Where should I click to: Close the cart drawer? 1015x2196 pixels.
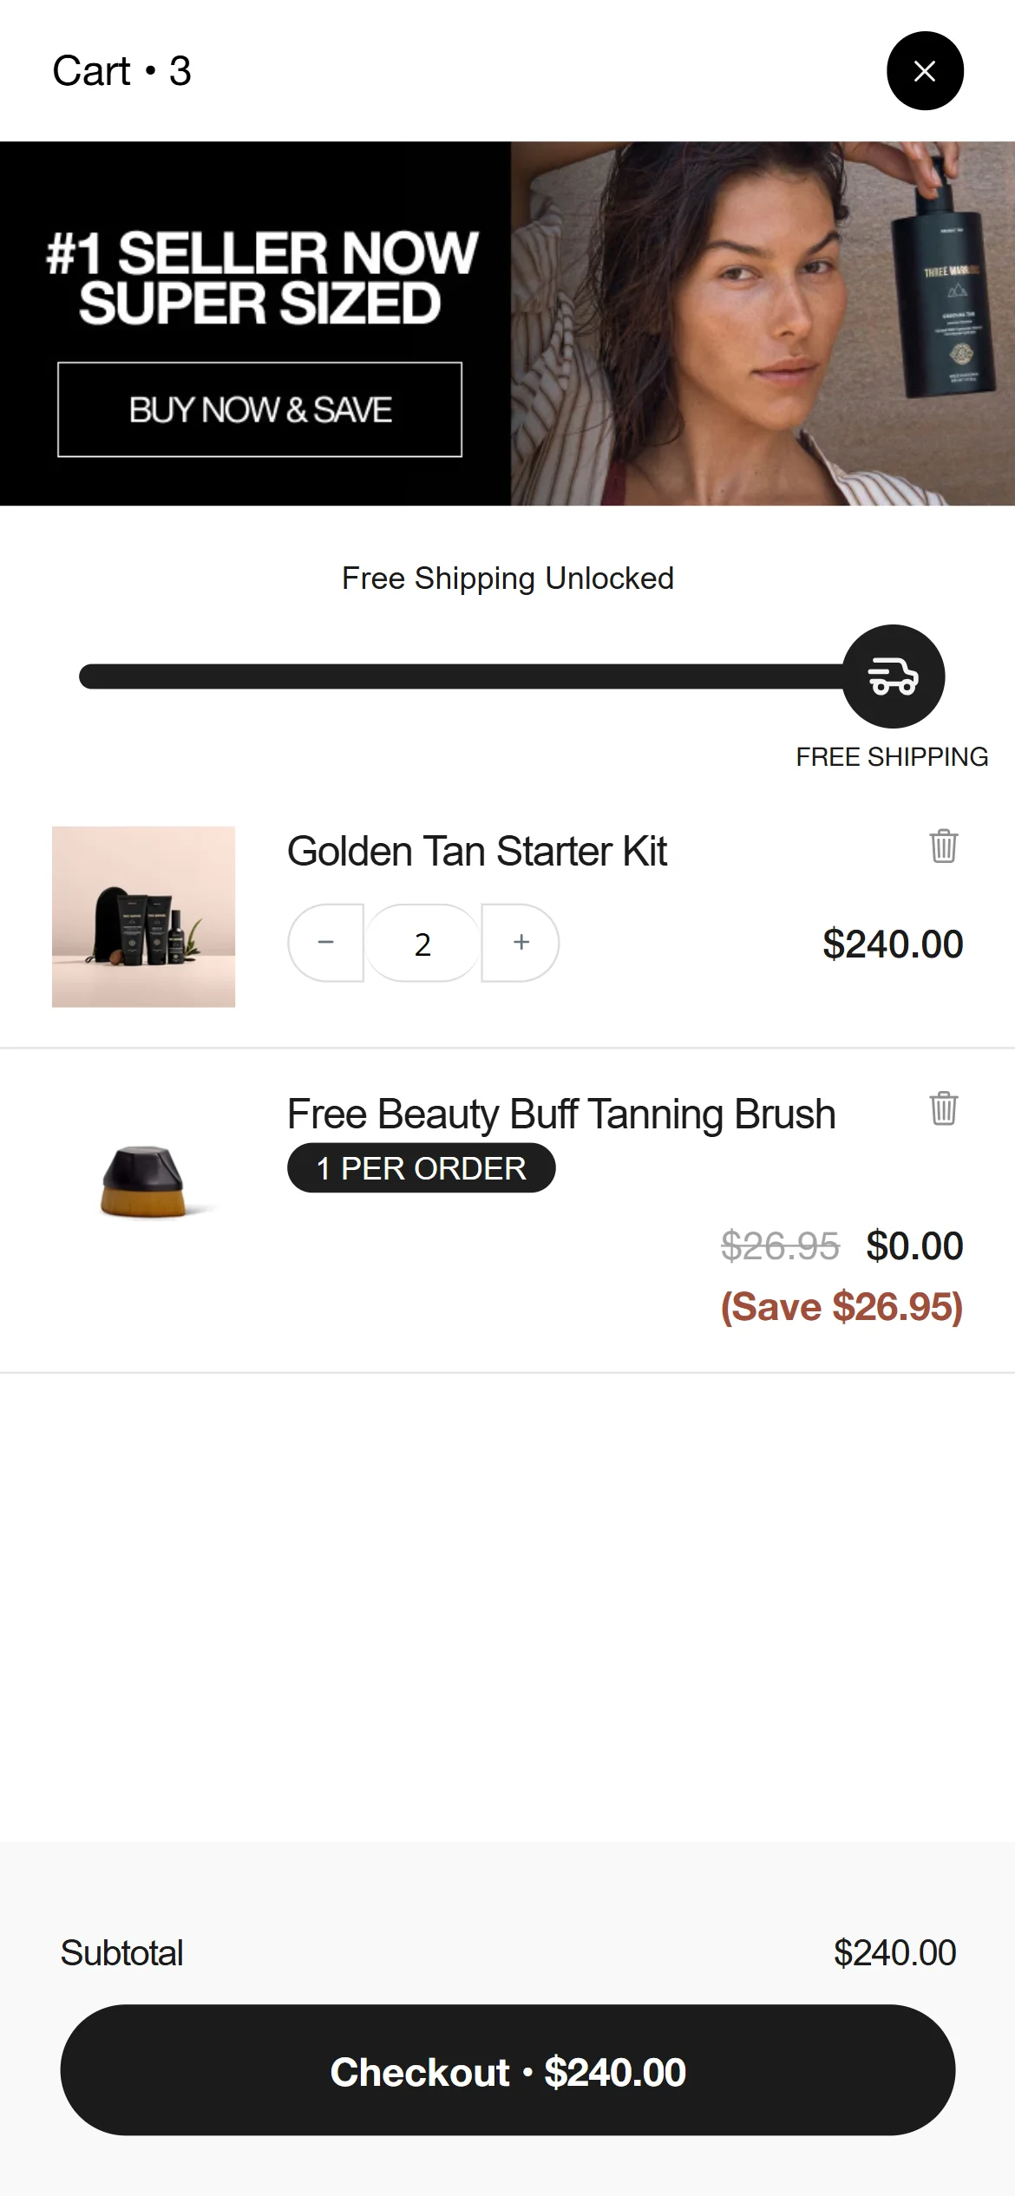pos(925,71)
